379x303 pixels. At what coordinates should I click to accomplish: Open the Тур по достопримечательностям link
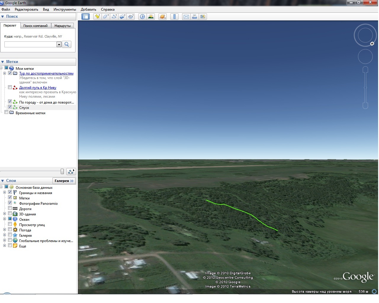pyautogui.click(x=46, y=73)
